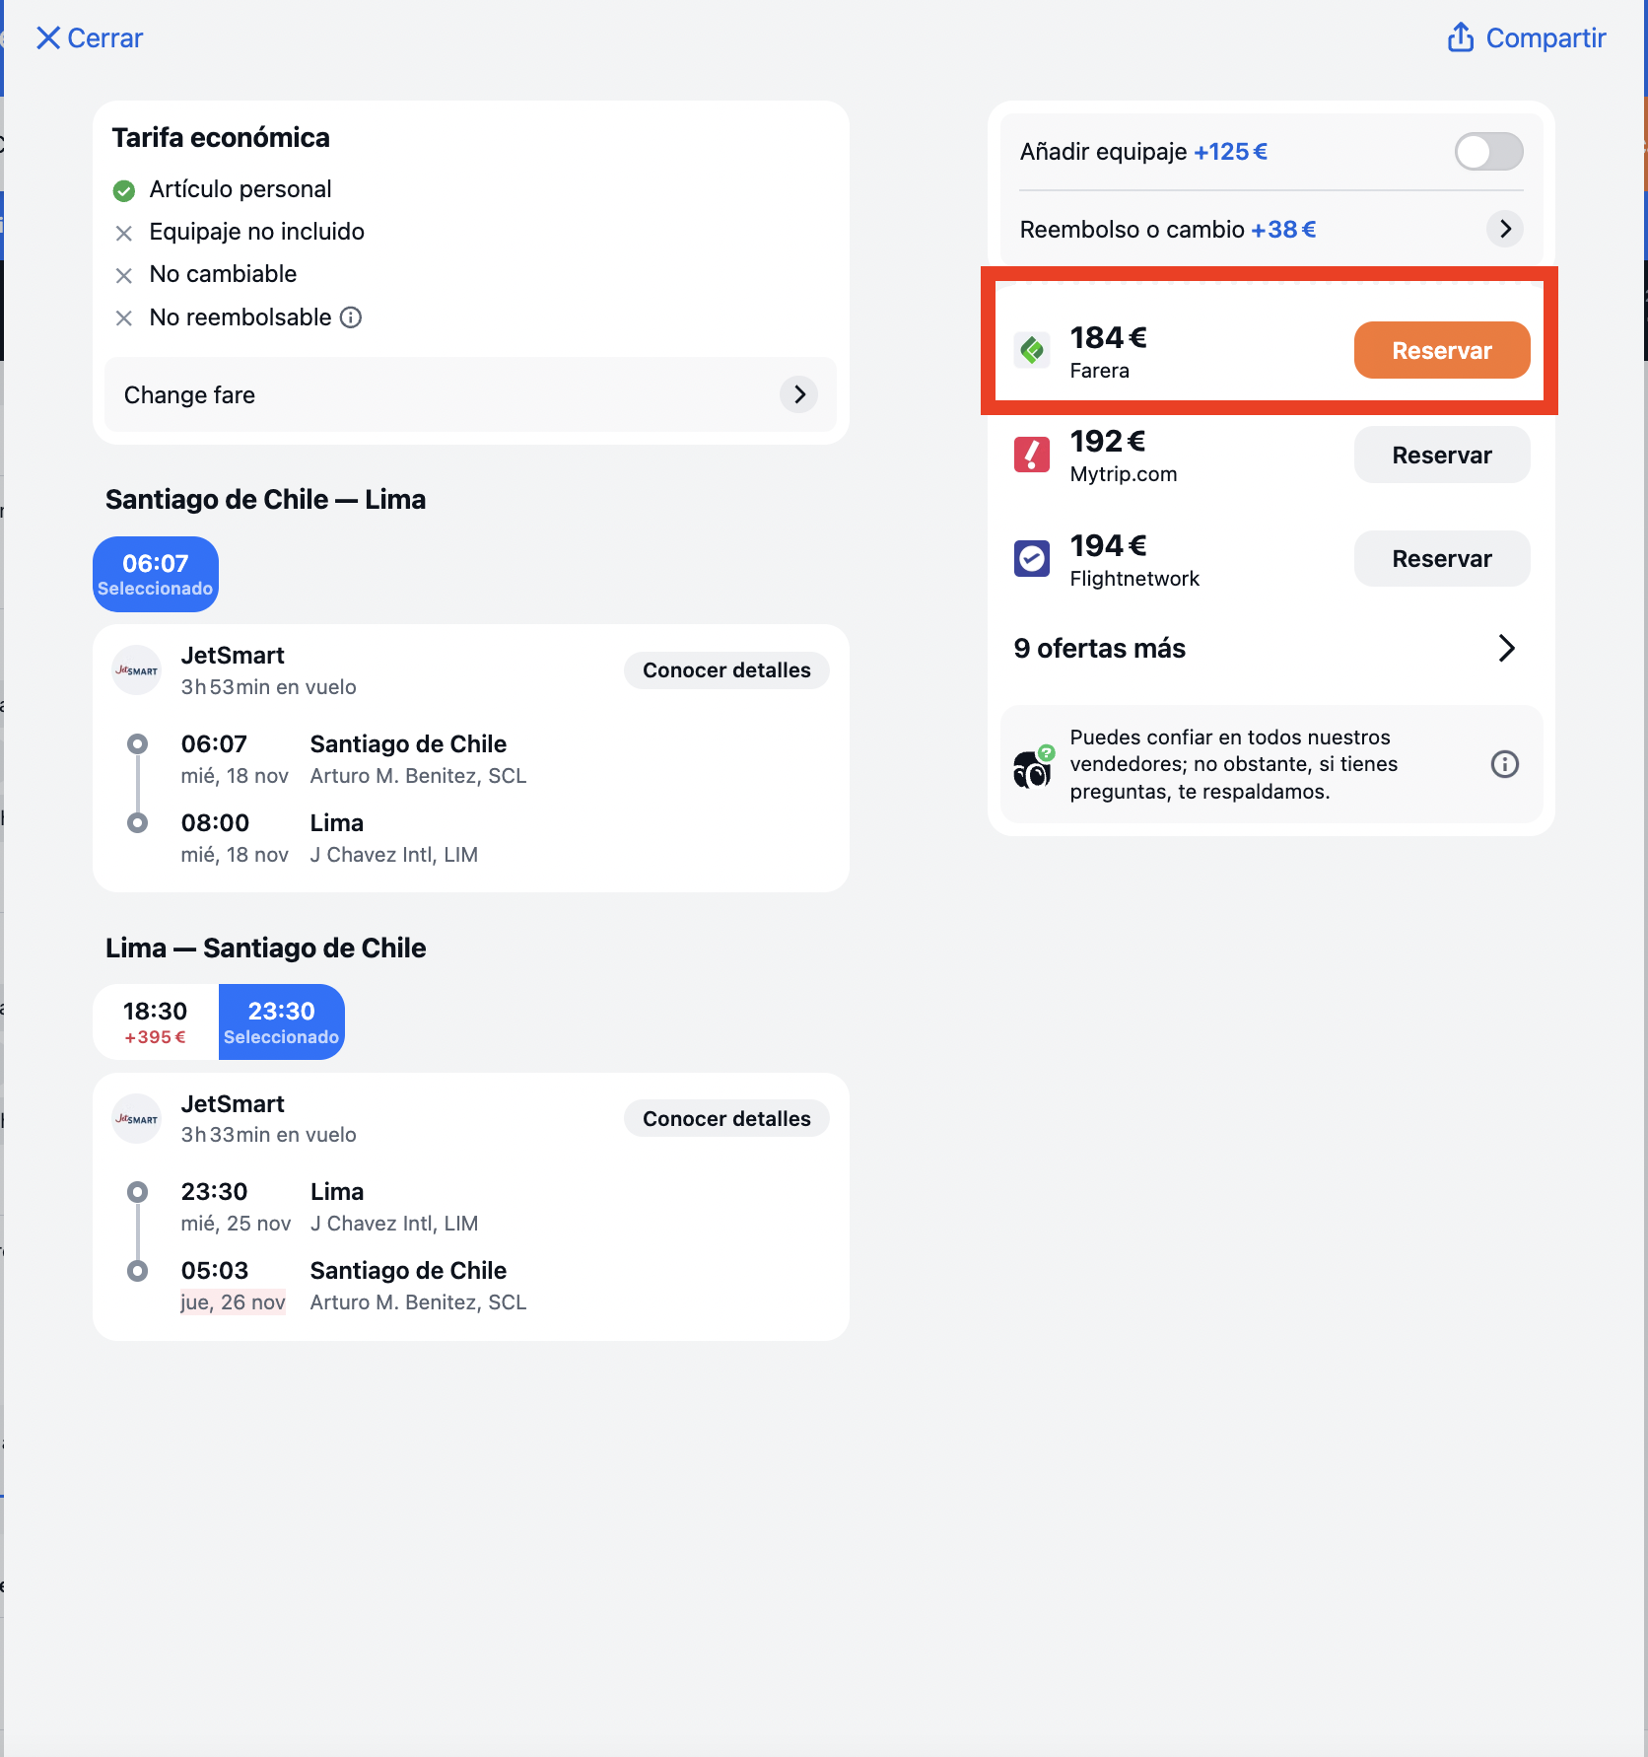The height and width of the screenshot is (1757, 1648).
Task: Click the Farera green diamond logo
Action: pyautogui.click(x=1032, y=350)
